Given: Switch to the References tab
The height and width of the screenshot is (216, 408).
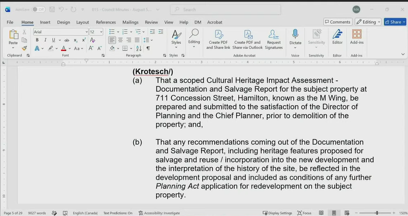Looking at the screenshot, I should click(106, 22).
